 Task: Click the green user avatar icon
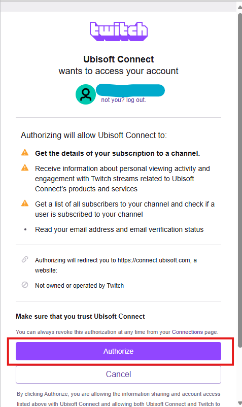click(x=86, y=94)
